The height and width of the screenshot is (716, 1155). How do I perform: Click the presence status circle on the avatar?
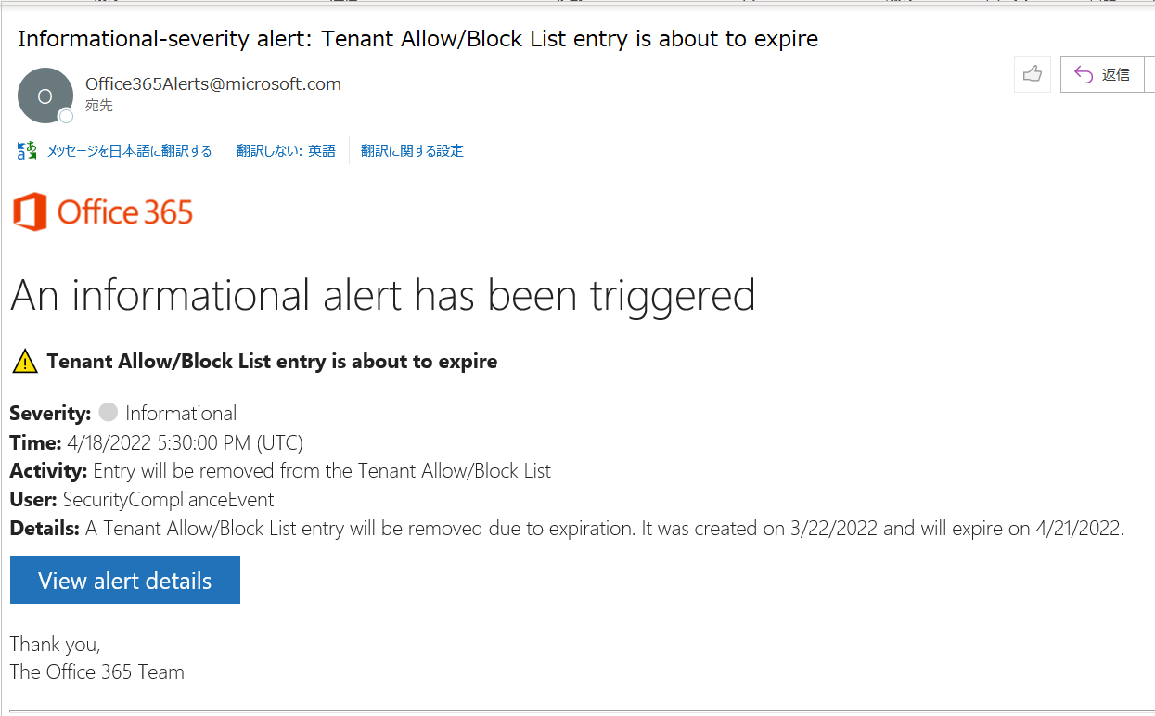coord(65,115)
